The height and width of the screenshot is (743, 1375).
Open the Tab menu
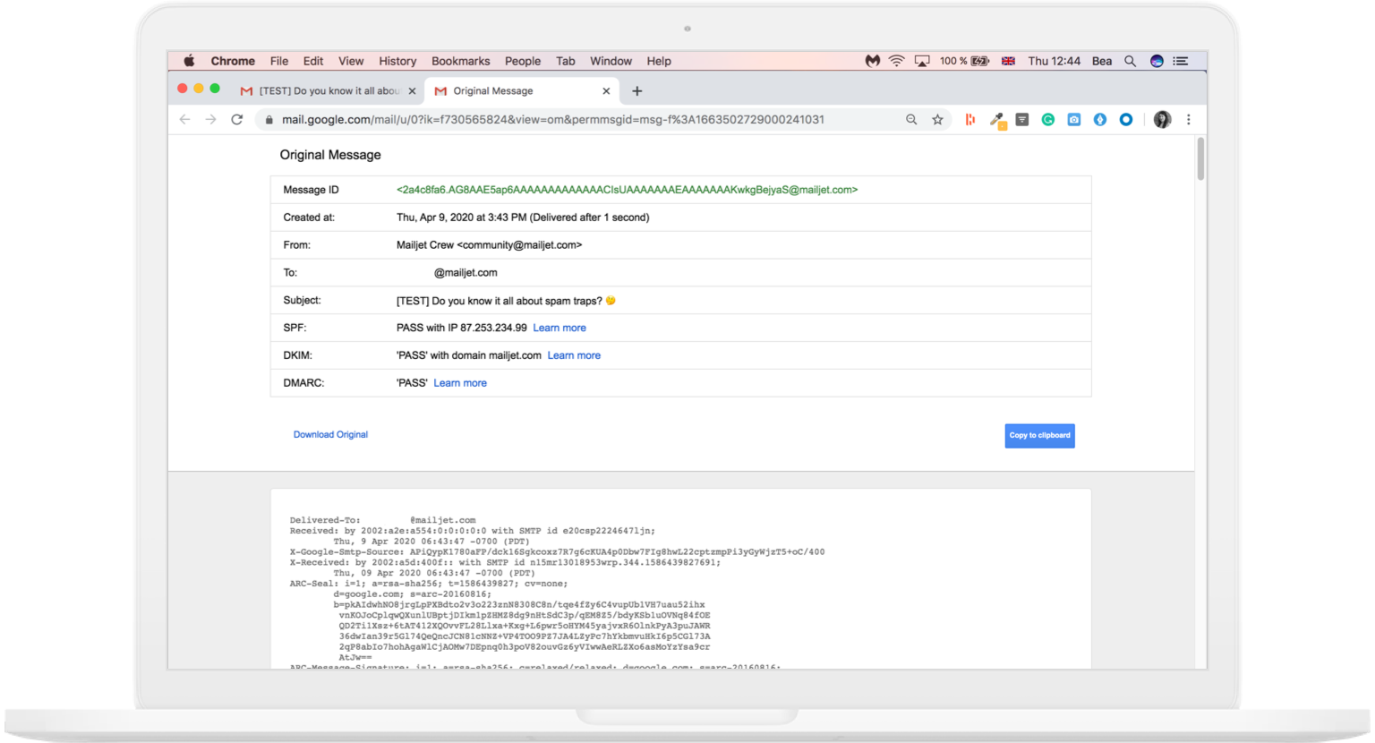click(566, 61)
